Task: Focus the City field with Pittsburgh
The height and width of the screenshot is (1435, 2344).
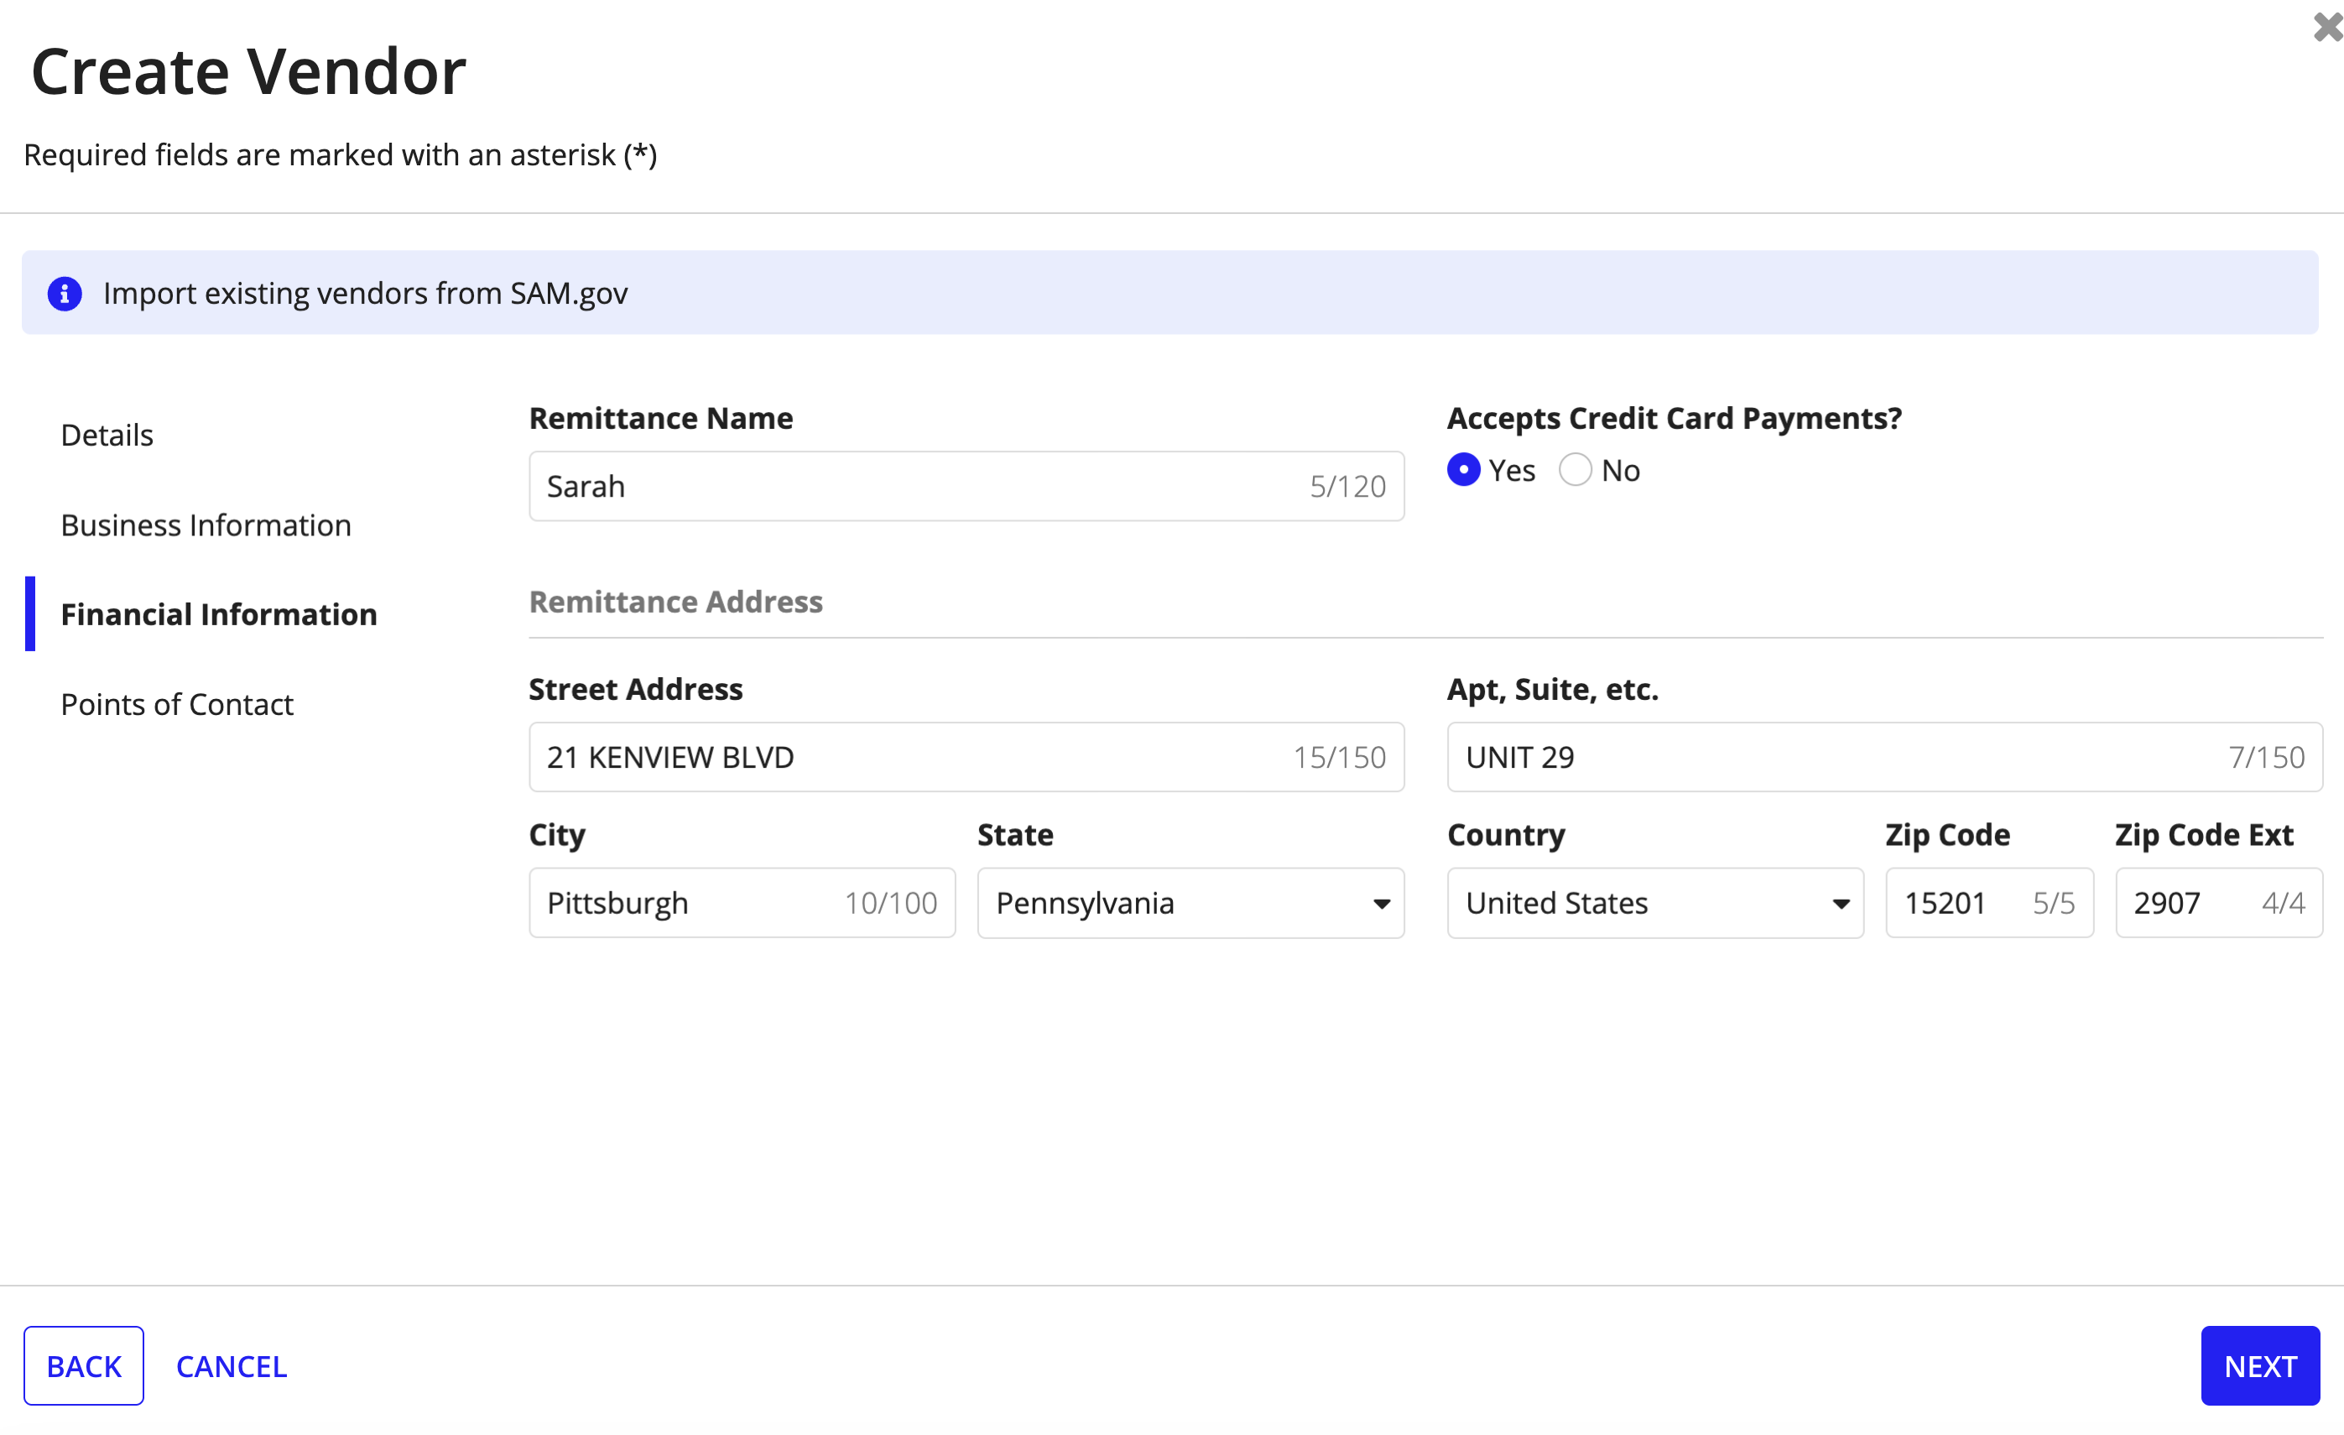Action: coord(742,903)
